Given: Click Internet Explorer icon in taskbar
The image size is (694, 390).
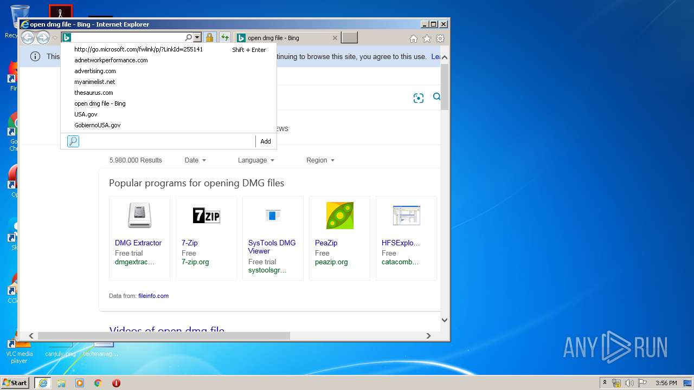Looking at the screenshot, I should pos(43,383).
